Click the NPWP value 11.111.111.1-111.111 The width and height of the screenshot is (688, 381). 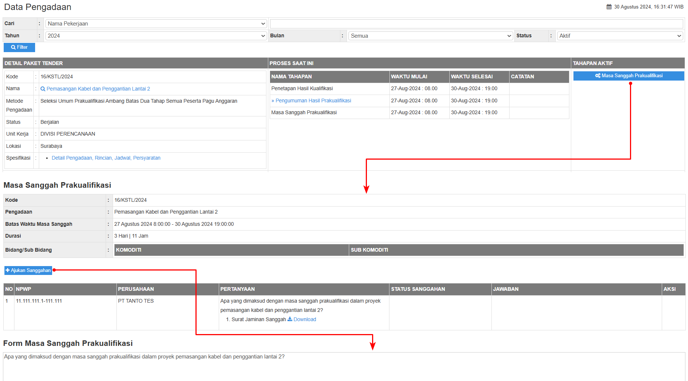(x=39, y=301)
